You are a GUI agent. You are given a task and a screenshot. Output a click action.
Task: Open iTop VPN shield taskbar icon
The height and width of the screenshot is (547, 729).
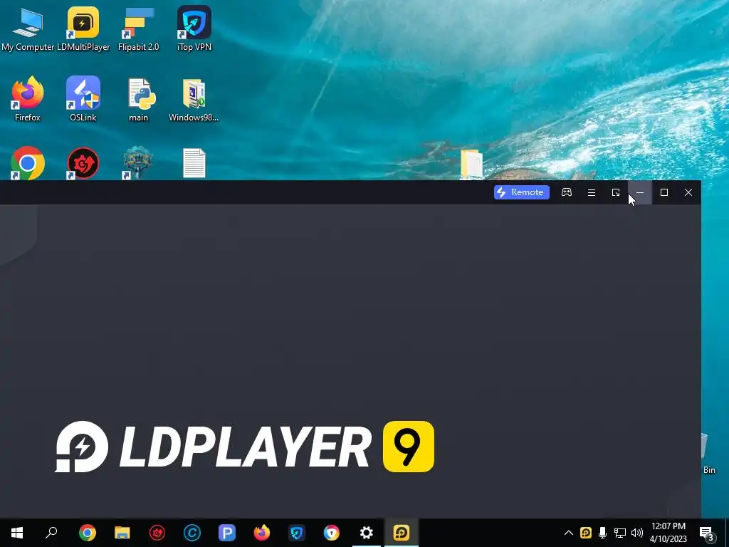297,533
